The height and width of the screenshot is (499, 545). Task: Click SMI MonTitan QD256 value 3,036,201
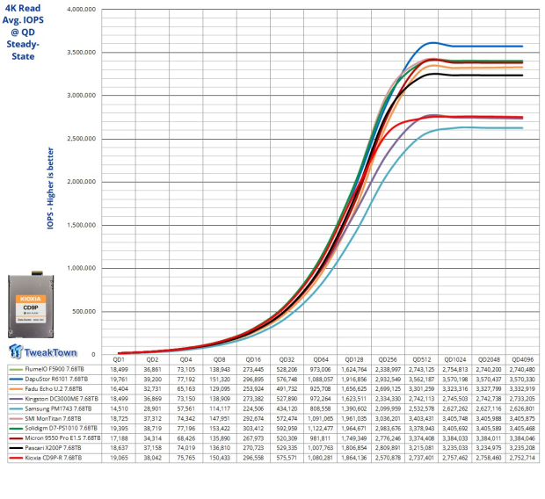point(388,418)
